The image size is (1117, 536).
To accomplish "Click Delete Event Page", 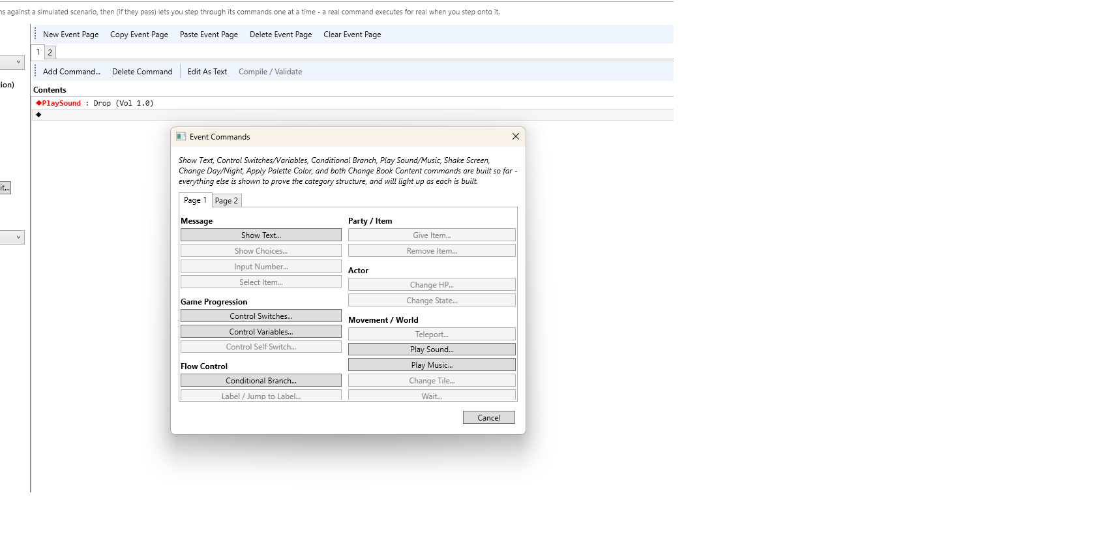I will click(280, 35).
